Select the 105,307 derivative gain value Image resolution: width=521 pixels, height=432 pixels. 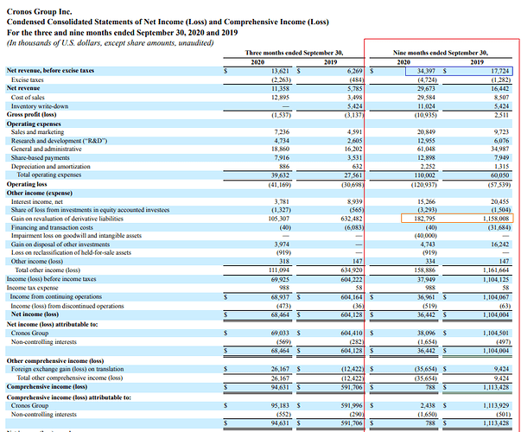pos(279,219)
